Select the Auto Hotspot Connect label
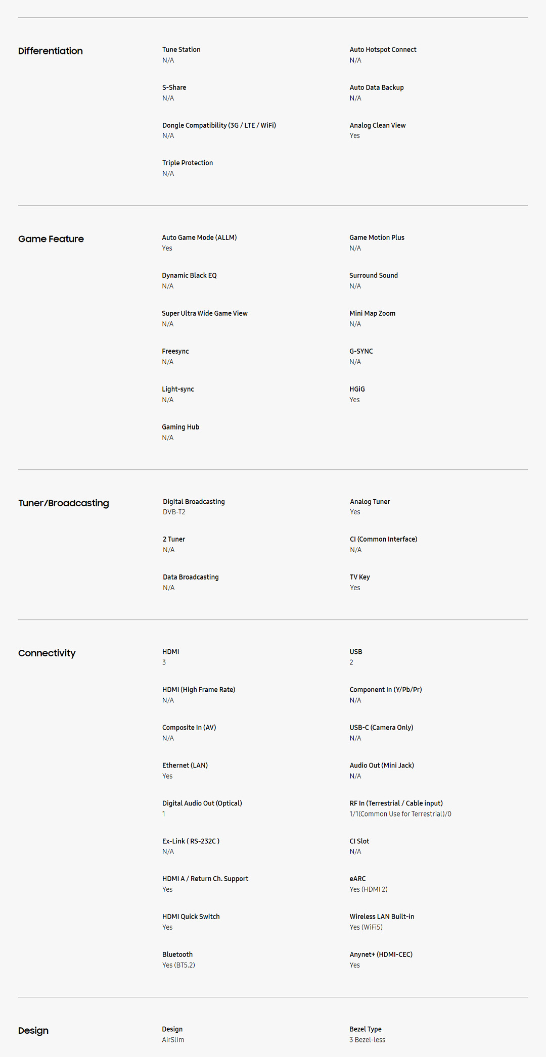Viewport: 546px width, 1057px height. click(383, 50)
